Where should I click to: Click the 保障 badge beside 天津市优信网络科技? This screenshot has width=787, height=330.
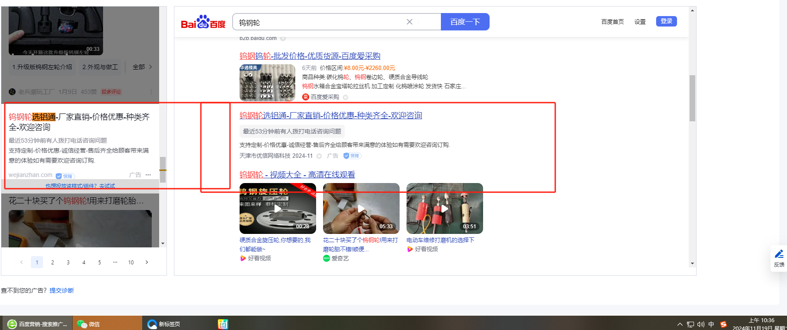(x=353, y=156)
